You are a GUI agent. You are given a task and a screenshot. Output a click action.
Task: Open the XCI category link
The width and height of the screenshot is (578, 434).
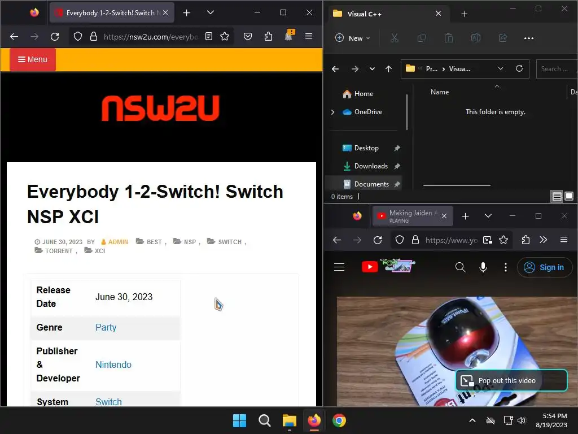(x=99, y=251)
